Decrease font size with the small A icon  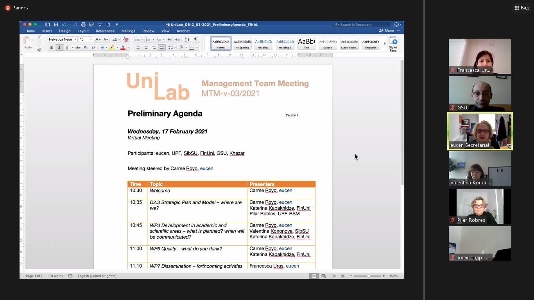(106, 39)
